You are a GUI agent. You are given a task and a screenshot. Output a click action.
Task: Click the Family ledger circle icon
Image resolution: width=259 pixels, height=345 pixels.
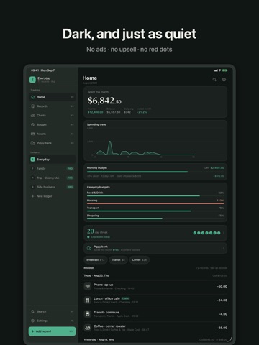coord(33,169)
